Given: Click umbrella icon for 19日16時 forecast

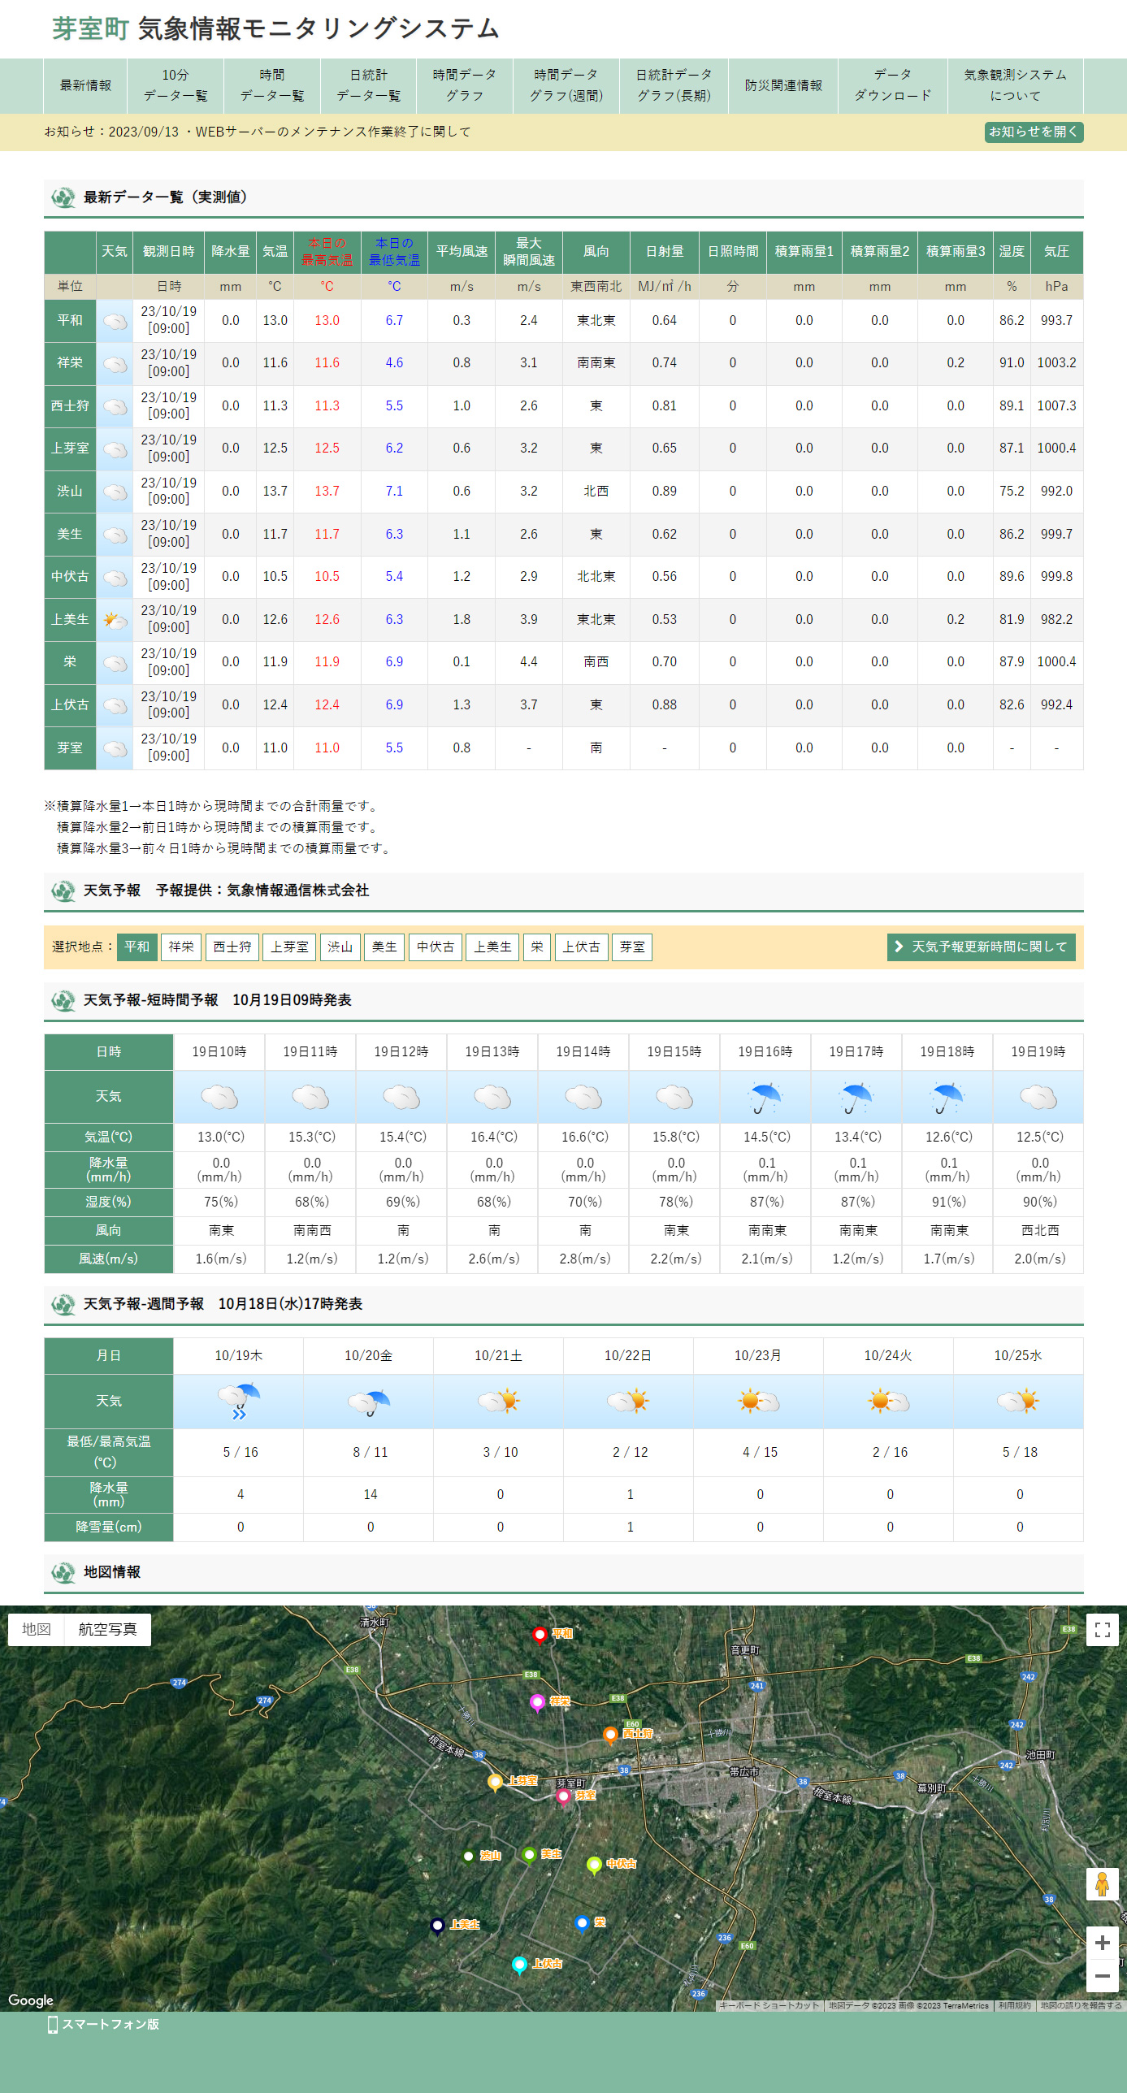Looking at the screenshot, I should pos(765,1097).
